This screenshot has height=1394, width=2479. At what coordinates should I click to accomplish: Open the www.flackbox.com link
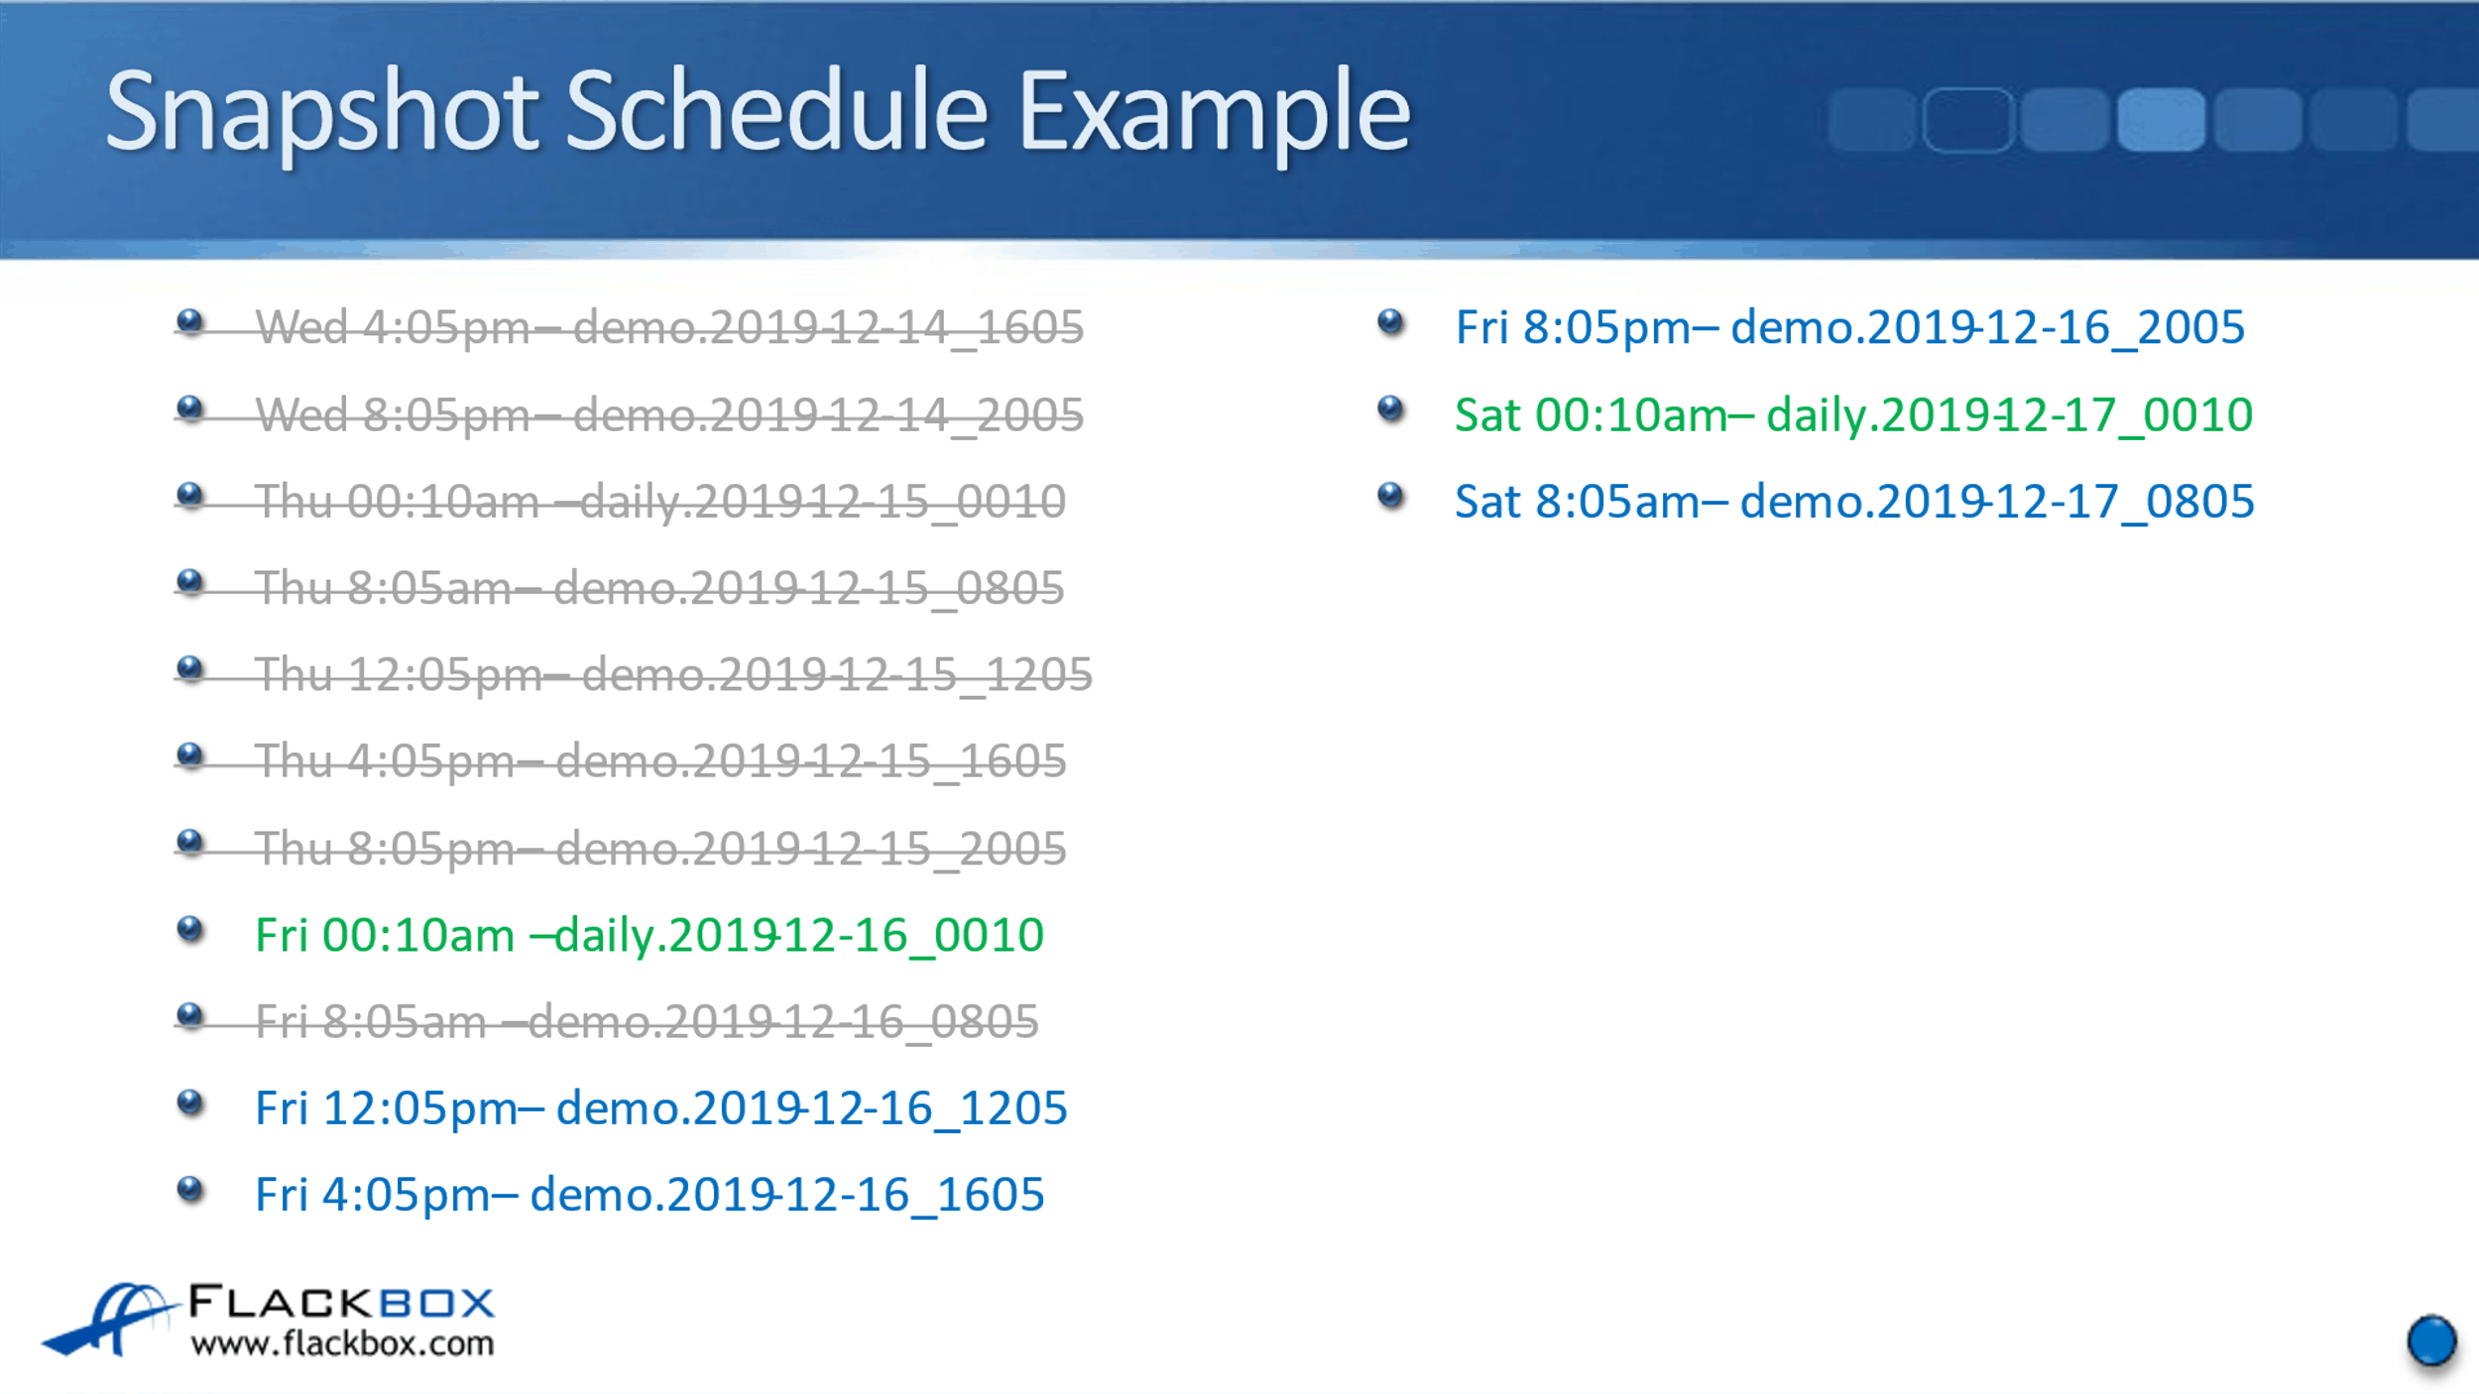tap(342, 1344)
